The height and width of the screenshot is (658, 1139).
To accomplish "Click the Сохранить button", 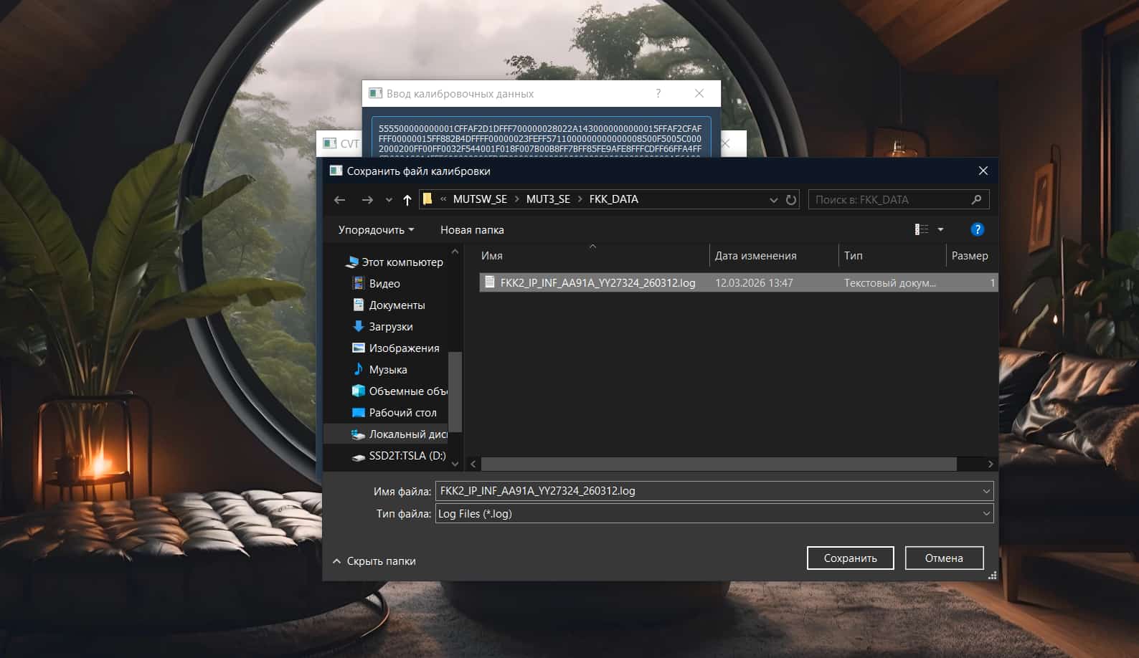I will (x=851, y=558).
